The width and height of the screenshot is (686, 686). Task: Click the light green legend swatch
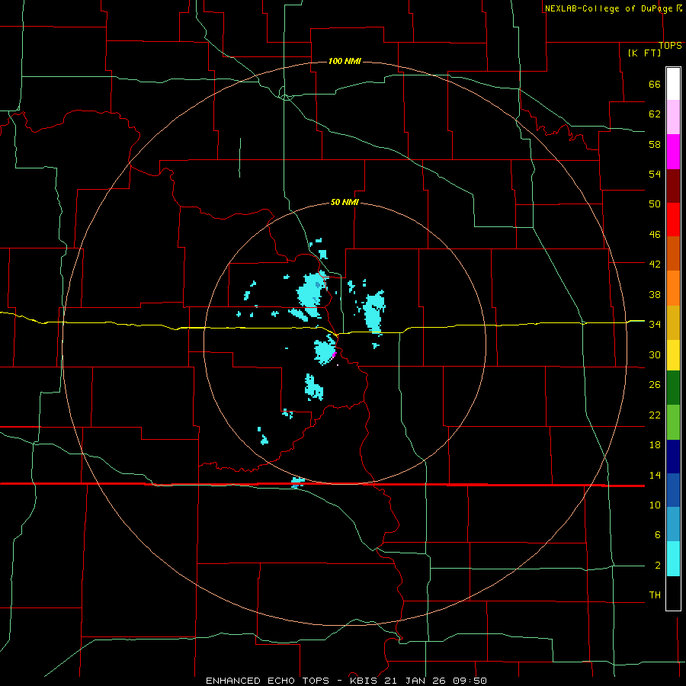point(673,422)
